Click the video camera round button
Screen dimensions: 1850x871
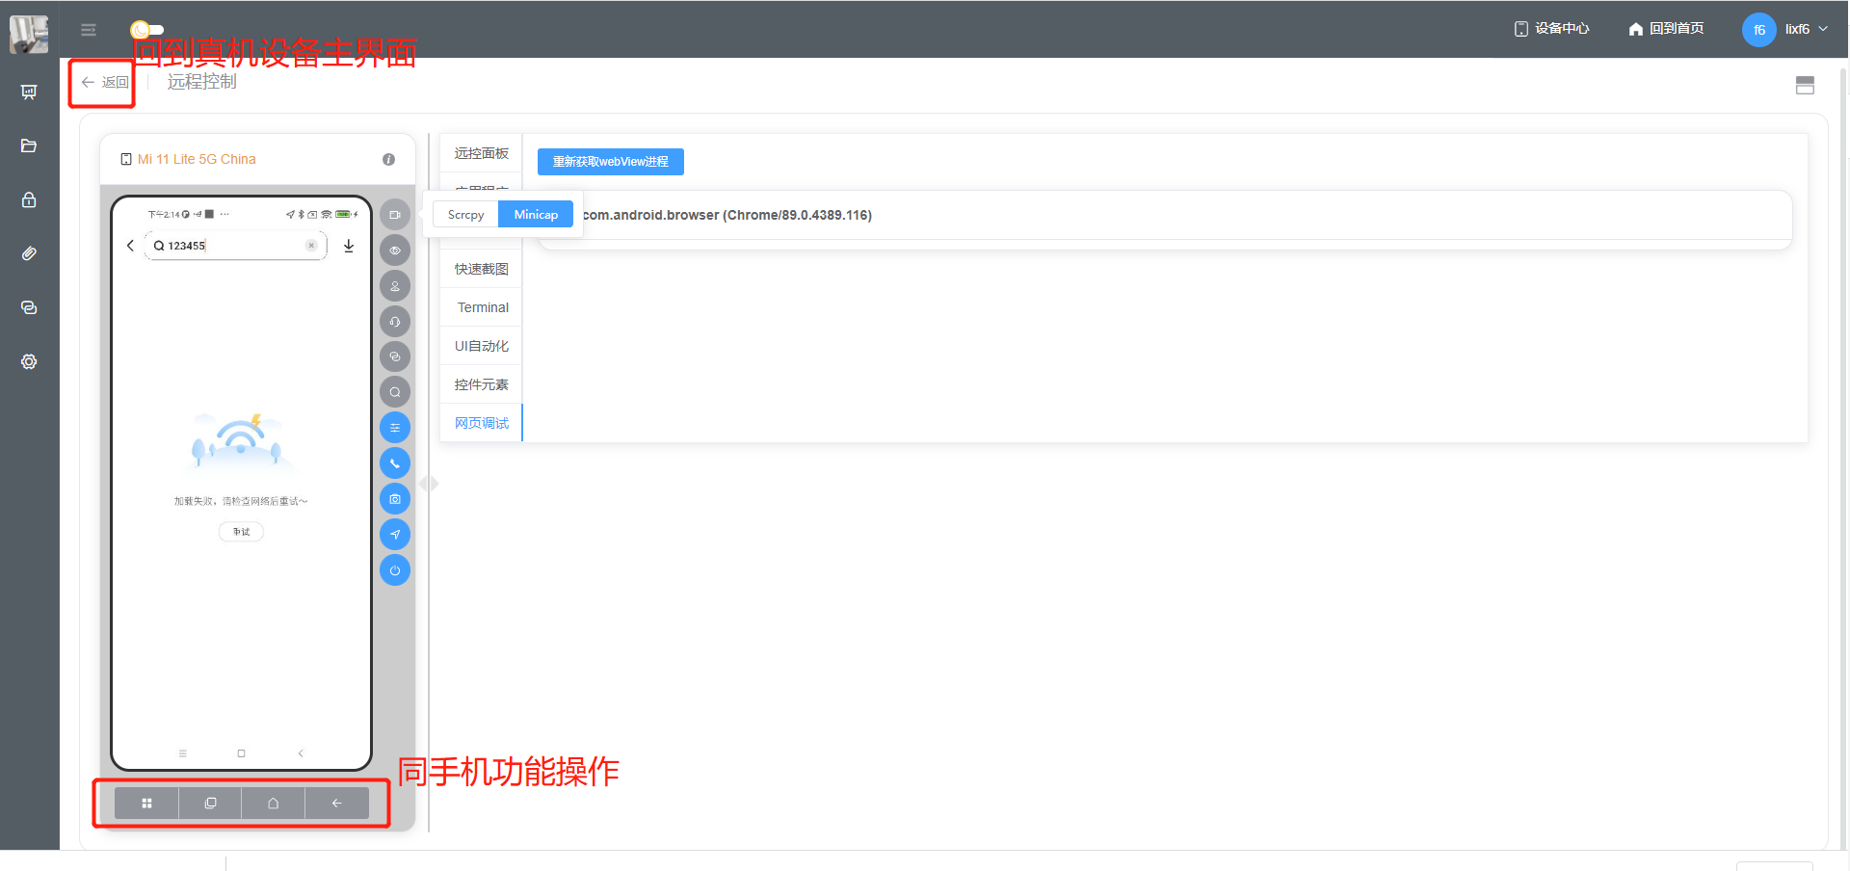click(x=395, y=215)
